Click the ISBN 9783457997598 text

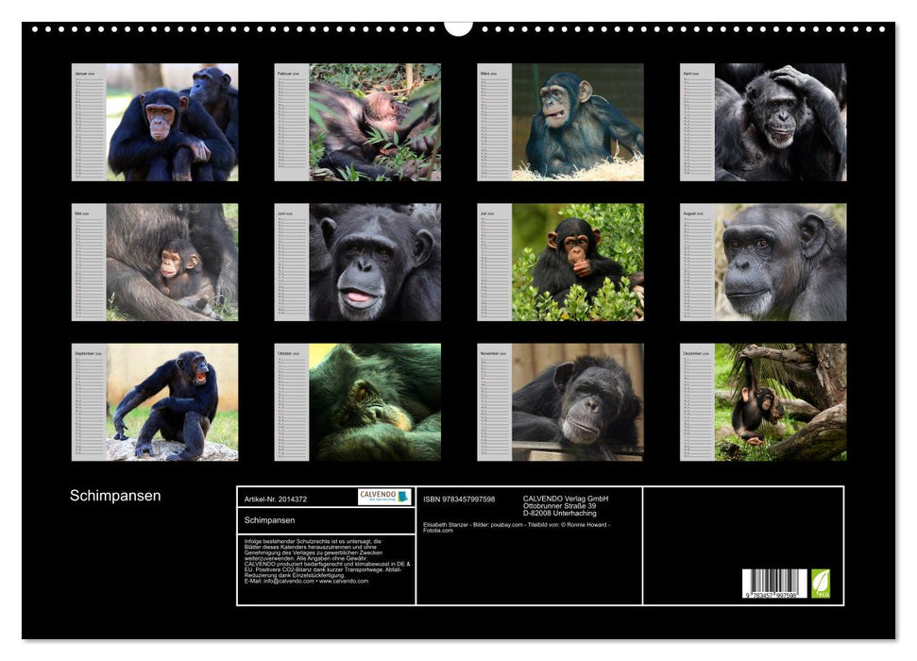(459, 499)
